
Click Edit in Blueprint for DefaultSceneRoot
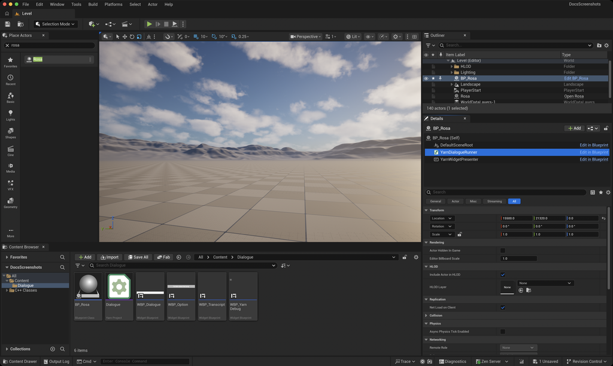[594, 145]
